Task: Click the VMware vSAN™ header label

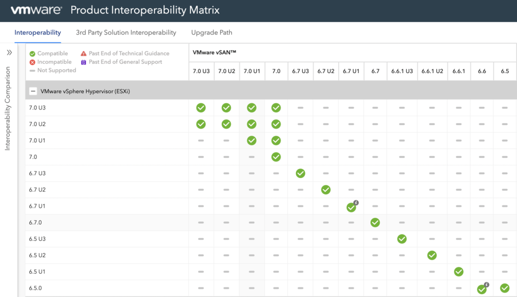Action: [214, 53]
